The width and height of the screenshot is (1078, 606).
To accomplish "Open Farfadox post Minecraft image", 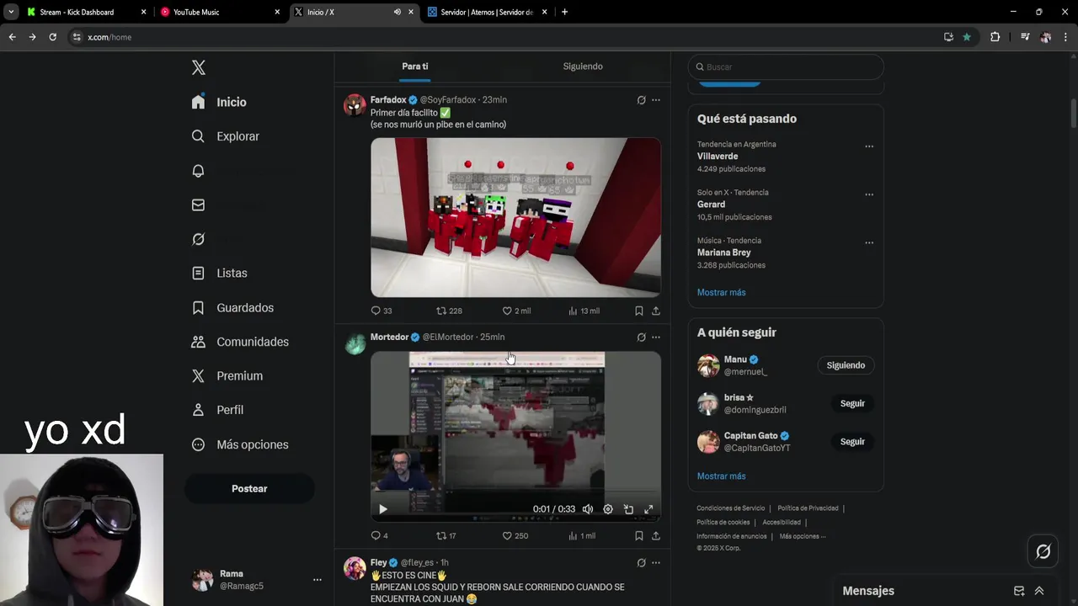I will [x=515, y=217].
